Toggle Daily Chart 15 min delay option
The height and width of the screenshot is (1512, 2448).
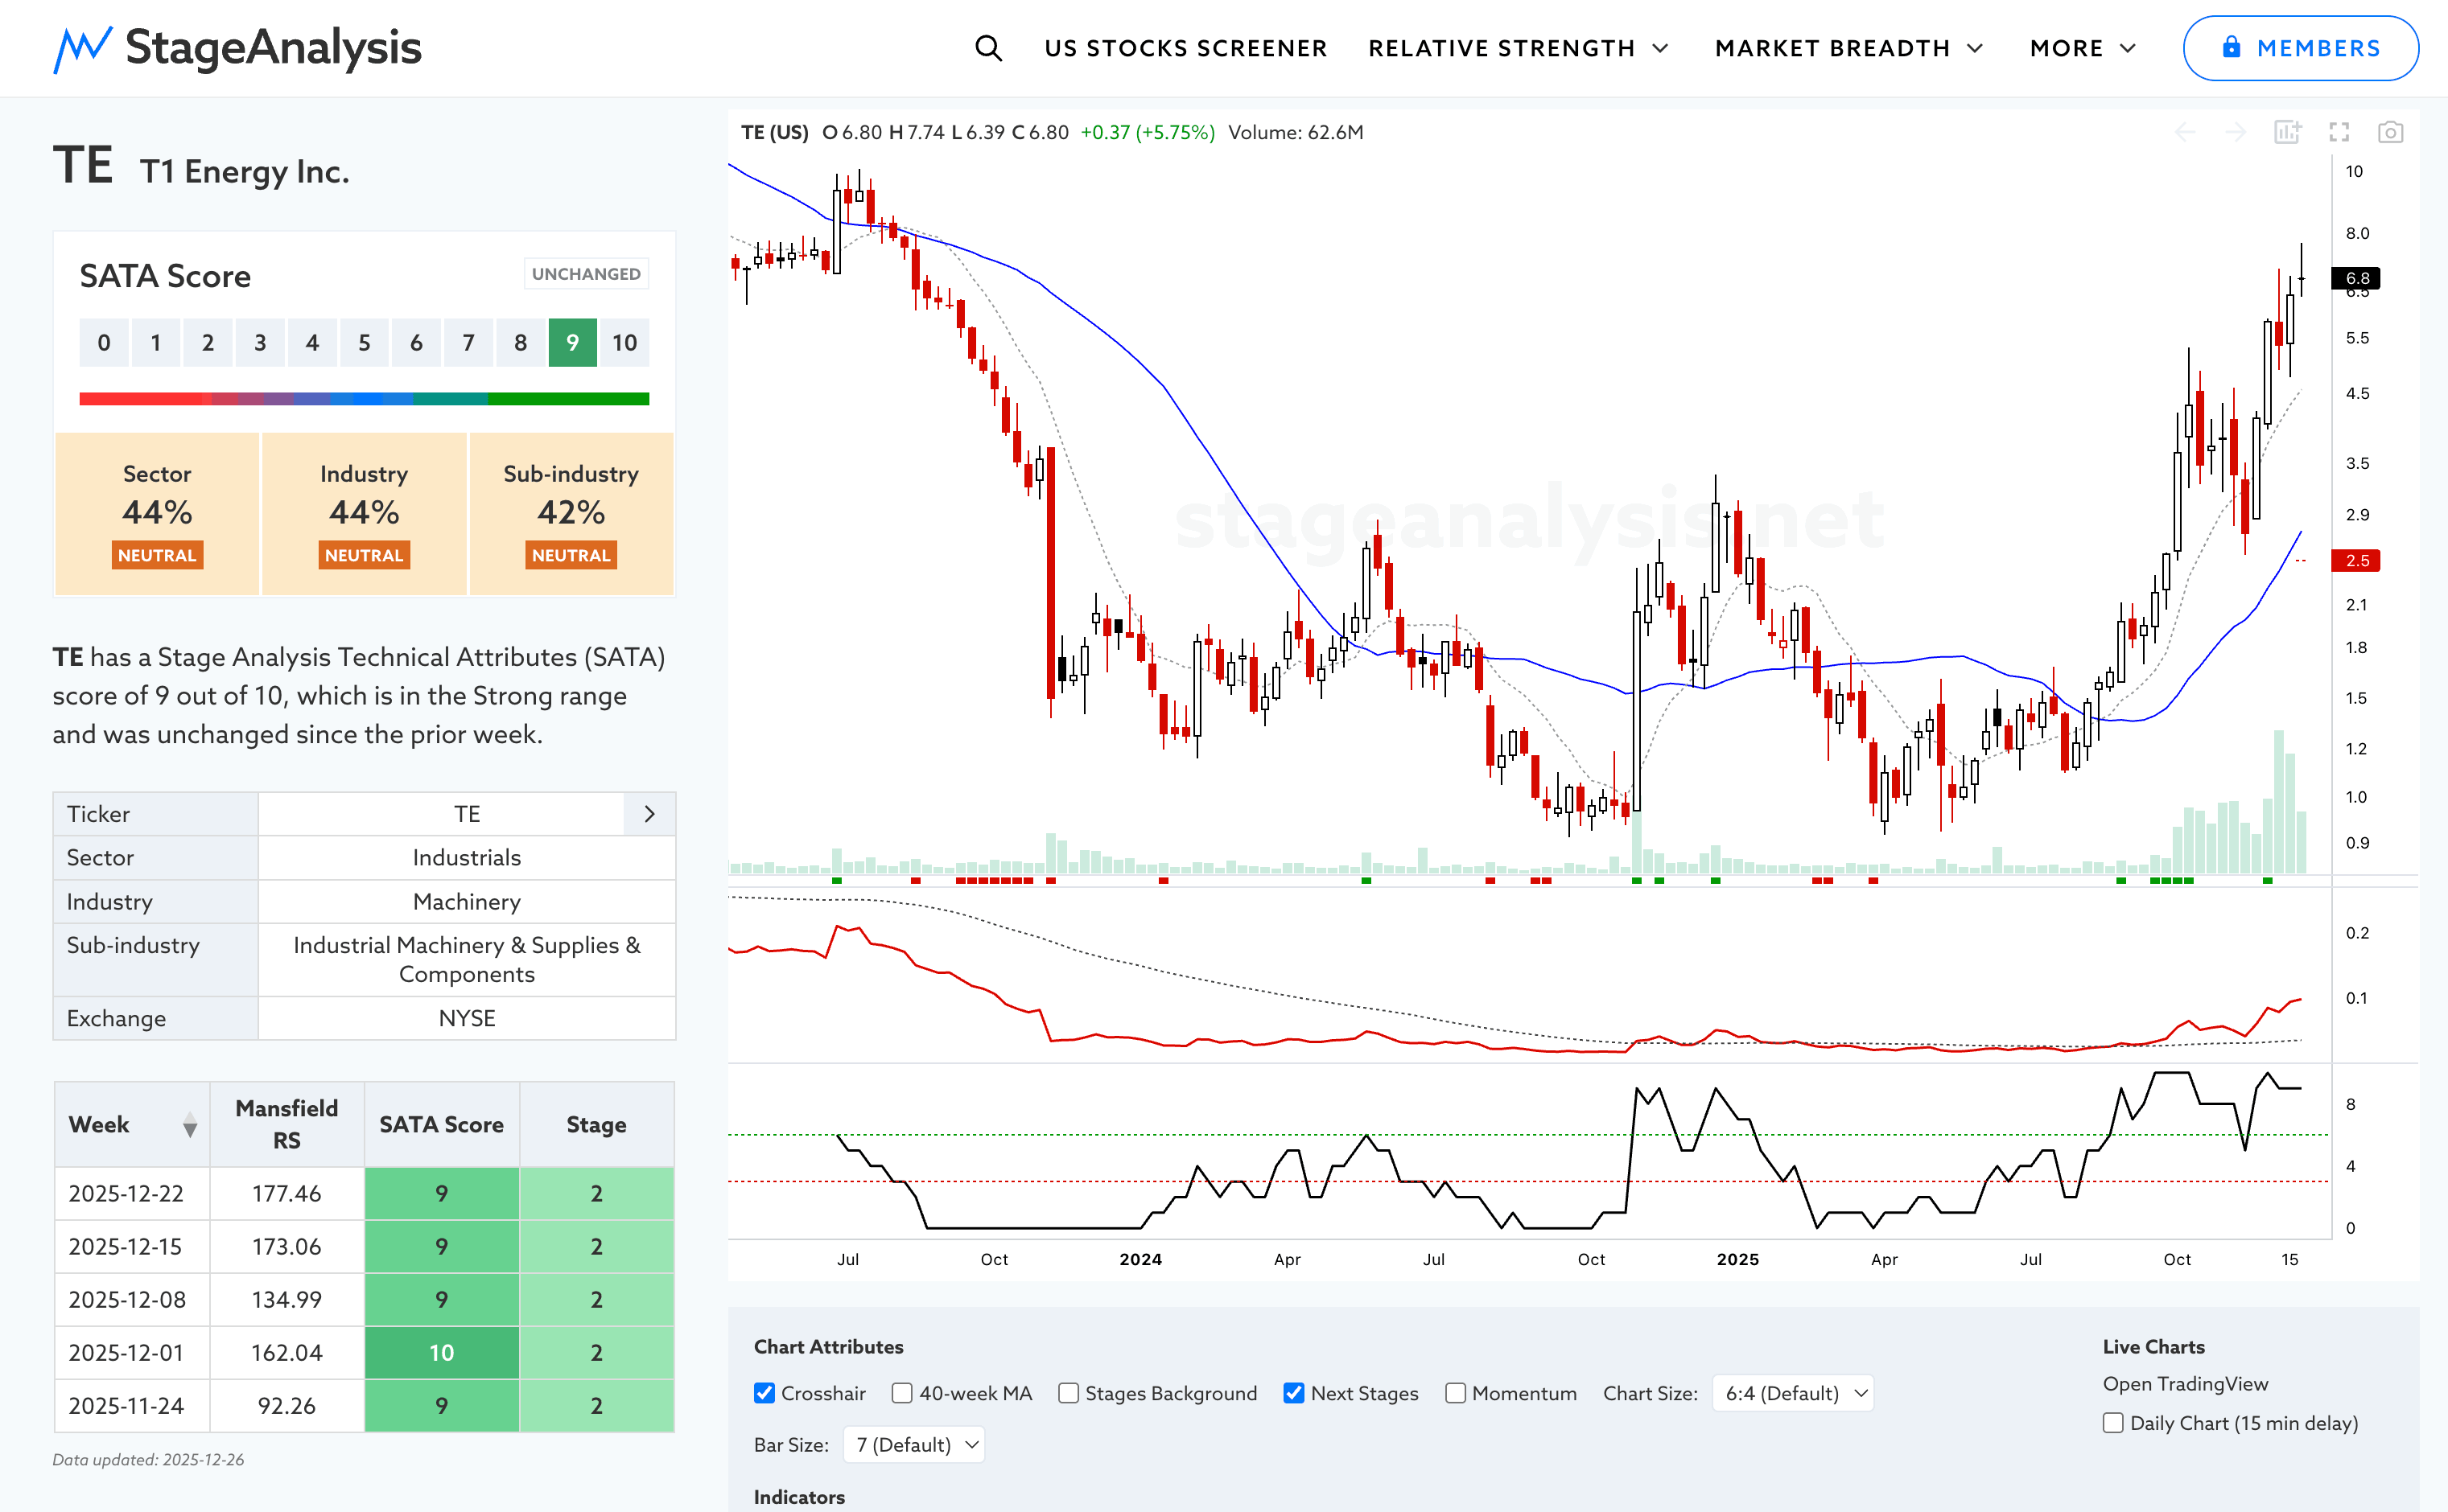2113,1423
